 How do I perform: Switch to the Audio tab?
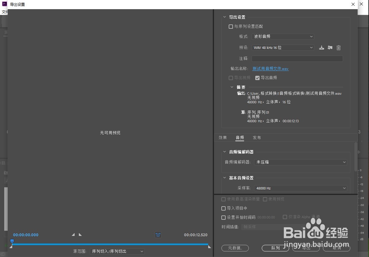point(240,138)
